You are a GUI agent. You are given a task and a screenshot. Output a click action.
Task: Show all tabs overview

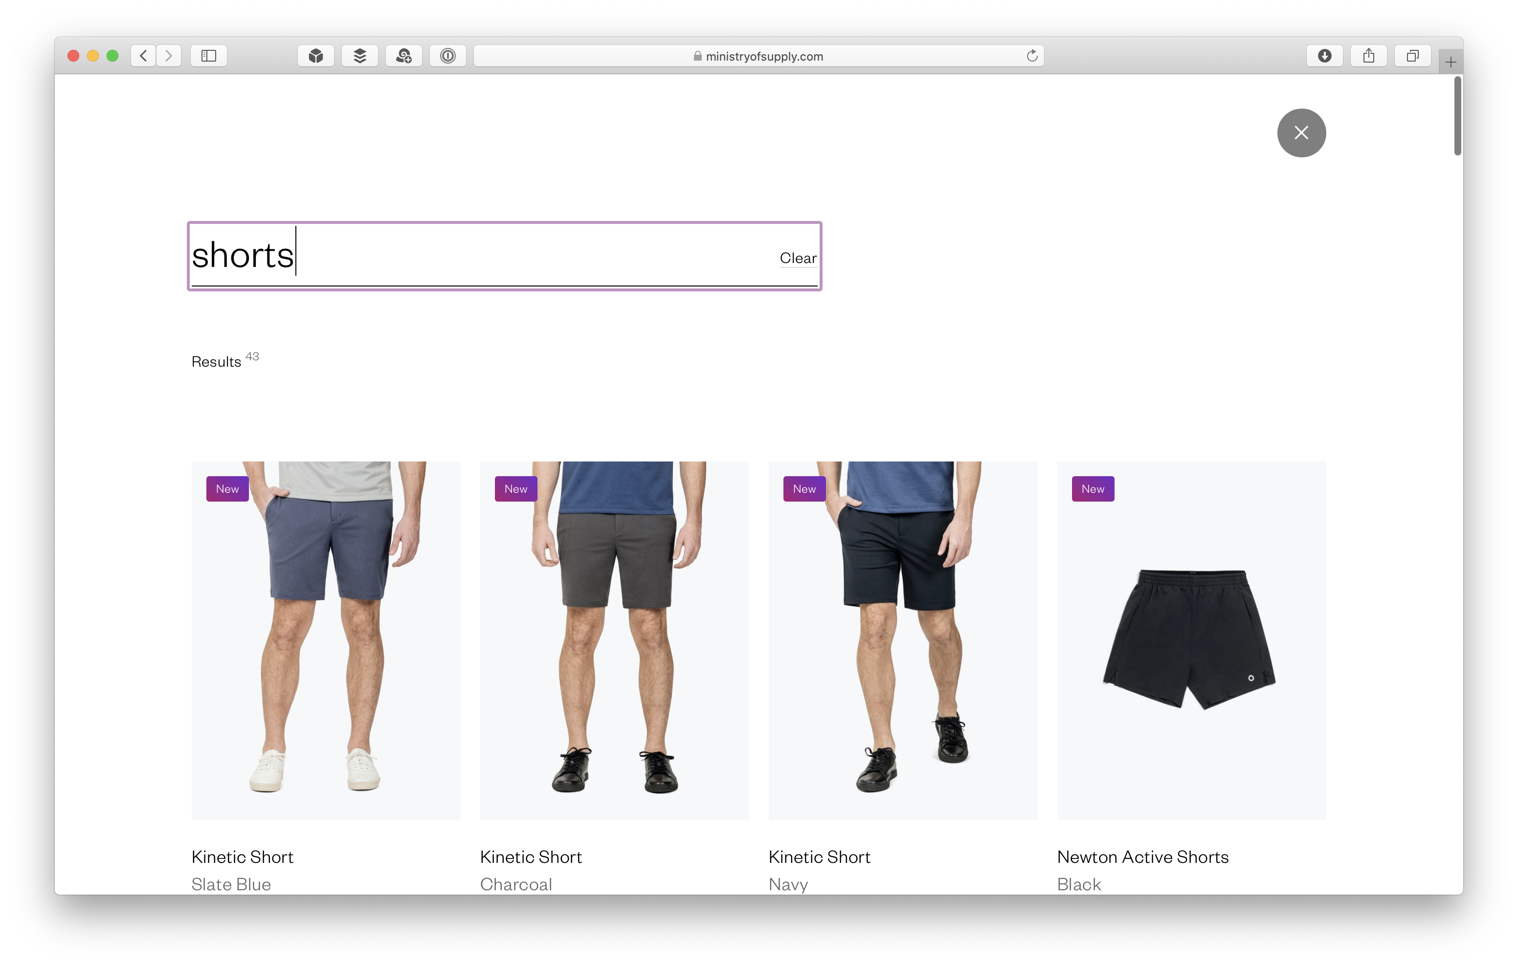coord(1413,56)
